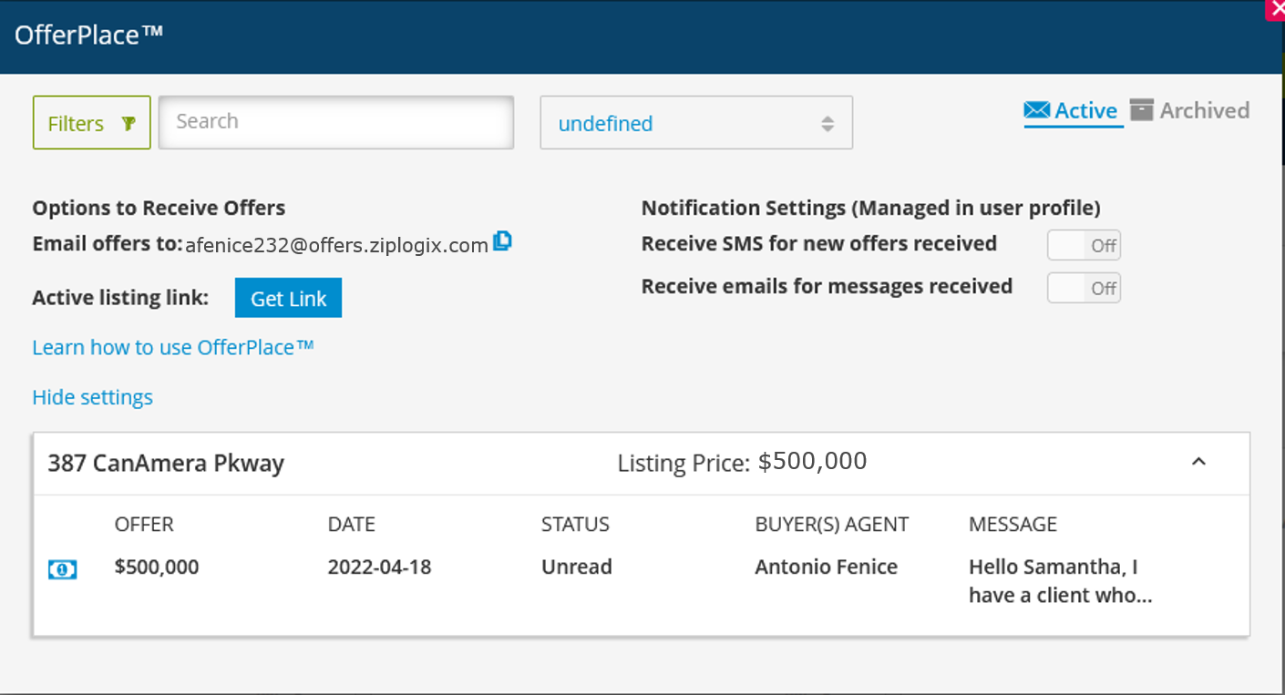
Task: Click the blue offer icon next to $500,000
Action: (62, 568)
